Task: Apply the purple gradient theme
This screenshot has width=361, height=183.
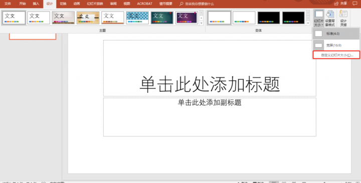Action: (187, 18)
